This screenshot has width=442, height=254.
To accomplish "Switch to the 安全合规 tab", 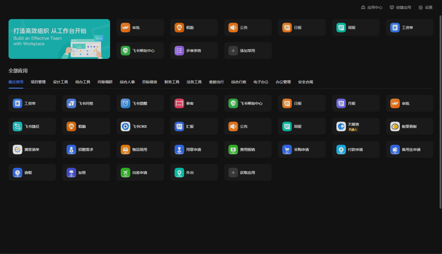I will (x=305, y=82).
